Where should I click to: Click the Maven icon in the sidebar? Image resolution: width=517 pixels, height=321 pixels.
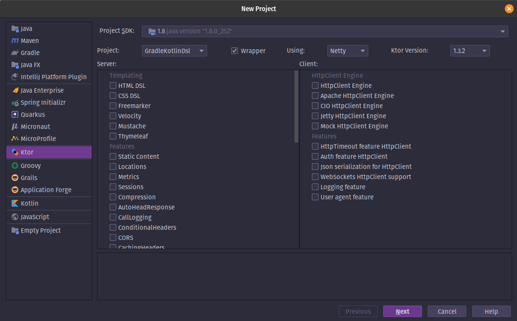[15, 41]
